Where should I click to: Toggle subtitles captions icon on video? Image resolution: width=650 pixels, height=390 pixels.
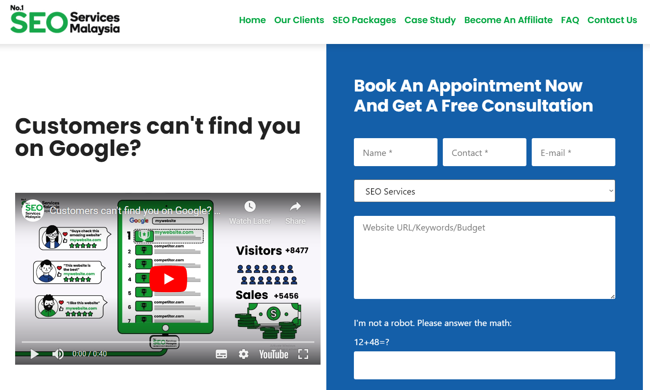(x=221, y=354)
